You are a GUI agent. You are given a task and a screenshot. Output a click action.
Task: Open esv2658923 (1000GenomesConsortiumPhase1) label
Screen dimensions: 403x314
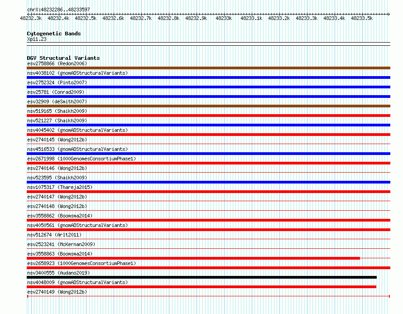click(82, 263)
